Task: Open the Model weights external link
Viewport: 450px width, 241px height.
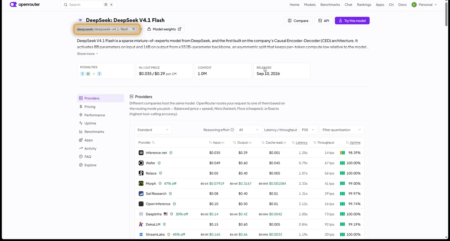Action: (164, 29)
